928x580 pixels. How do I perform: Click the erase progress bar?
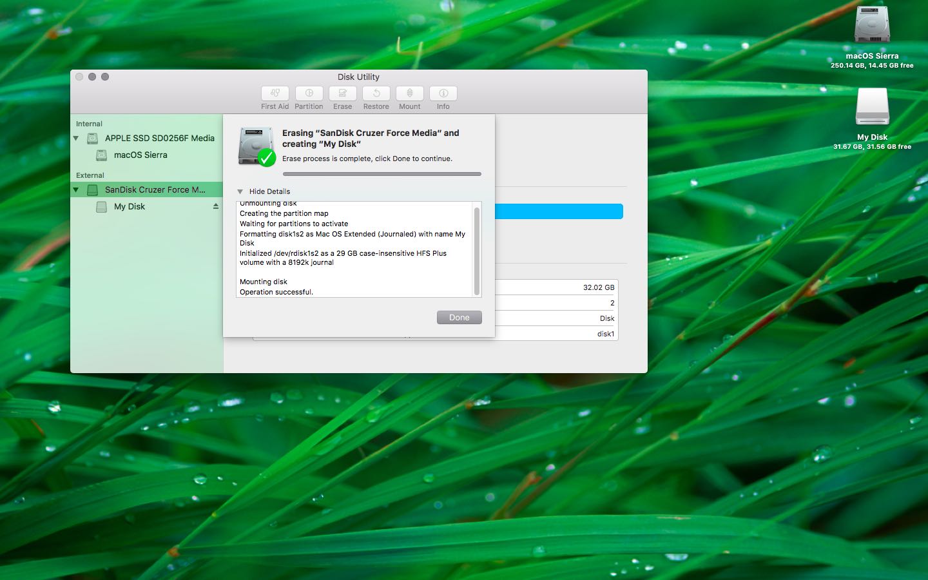point(382,174)
